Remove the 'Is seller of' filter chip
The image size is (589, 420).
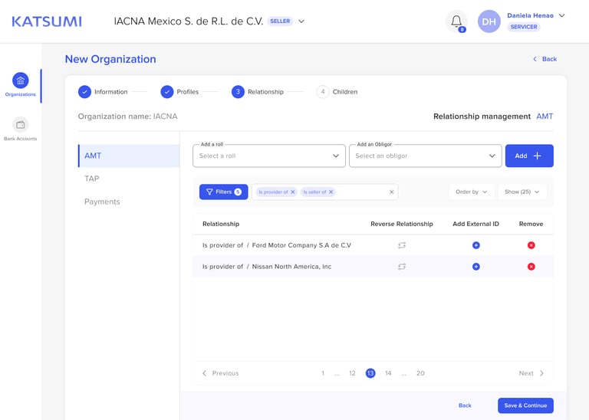tap(331, 192)
